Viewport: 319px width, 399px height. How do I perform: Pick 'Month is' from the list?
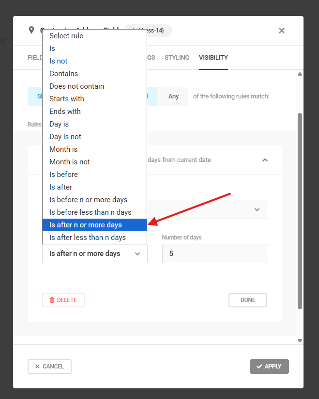pos(94,149)
